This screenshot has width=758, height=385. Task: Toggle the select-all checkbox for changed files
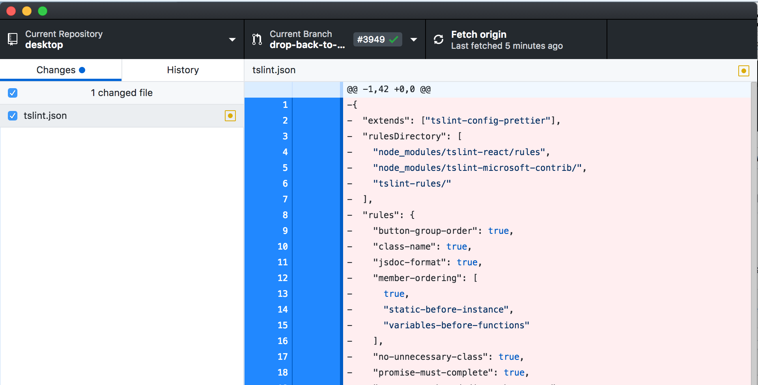pos(12,93)
